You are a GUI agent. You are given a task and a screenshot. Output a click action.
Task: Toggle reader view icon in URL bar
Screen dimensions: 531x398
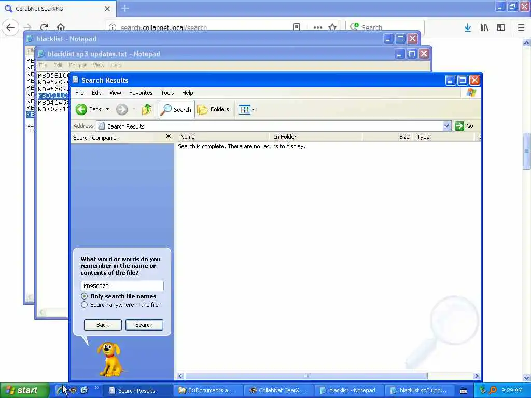pos(297,27)
